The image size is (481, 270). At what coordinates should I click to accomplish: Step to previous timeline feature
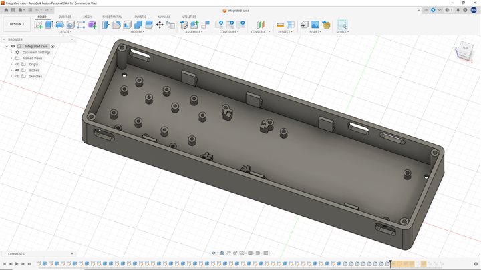11,264
